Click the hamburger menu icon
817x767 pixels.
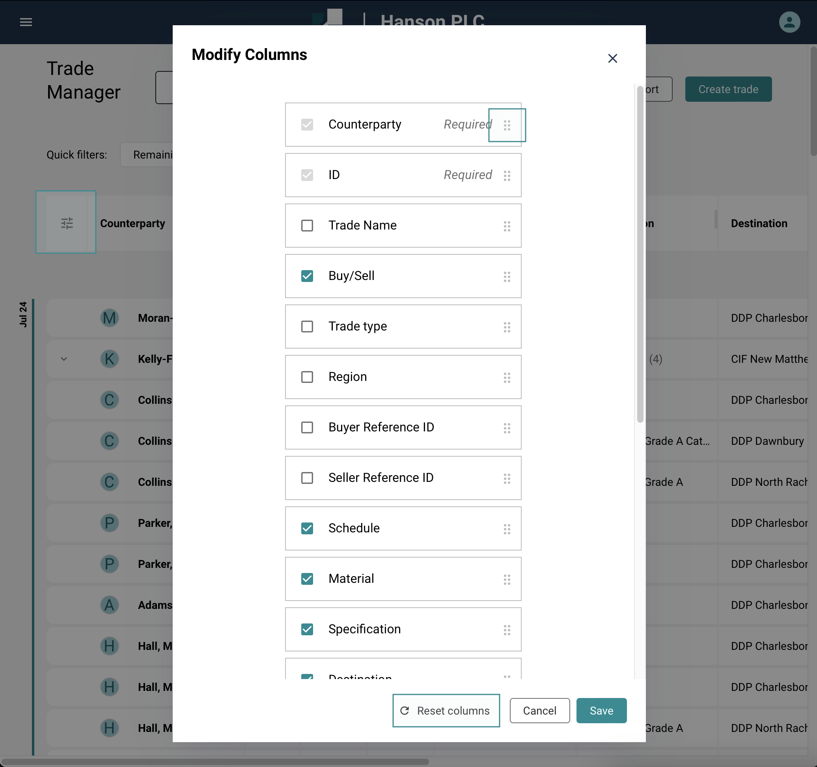pyautogui.click(x=26, y=22)
